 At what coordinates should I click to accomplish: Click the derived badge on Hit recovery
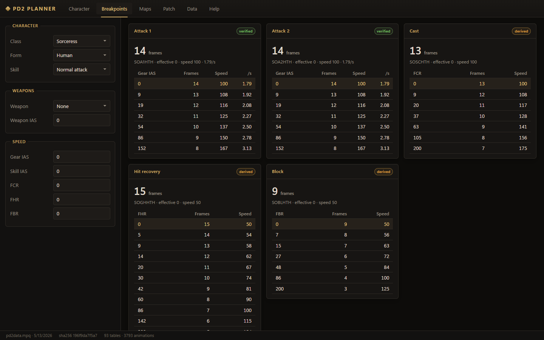(246, 172)
